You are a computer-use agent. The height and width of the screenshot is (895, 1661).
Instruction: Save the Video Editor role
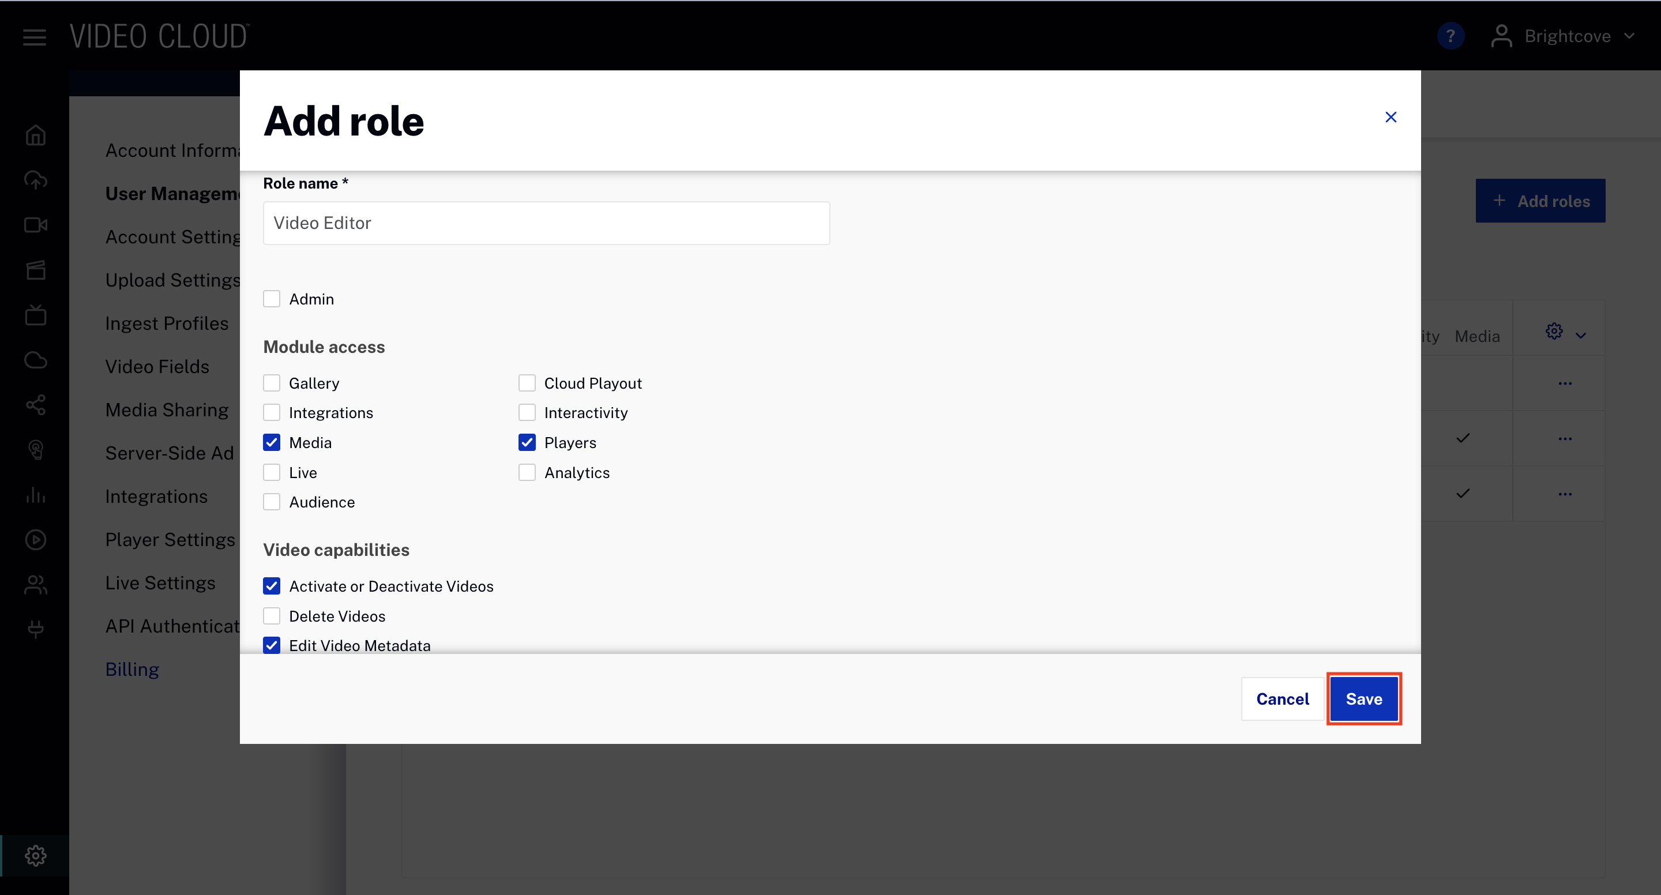[1364, 698]
